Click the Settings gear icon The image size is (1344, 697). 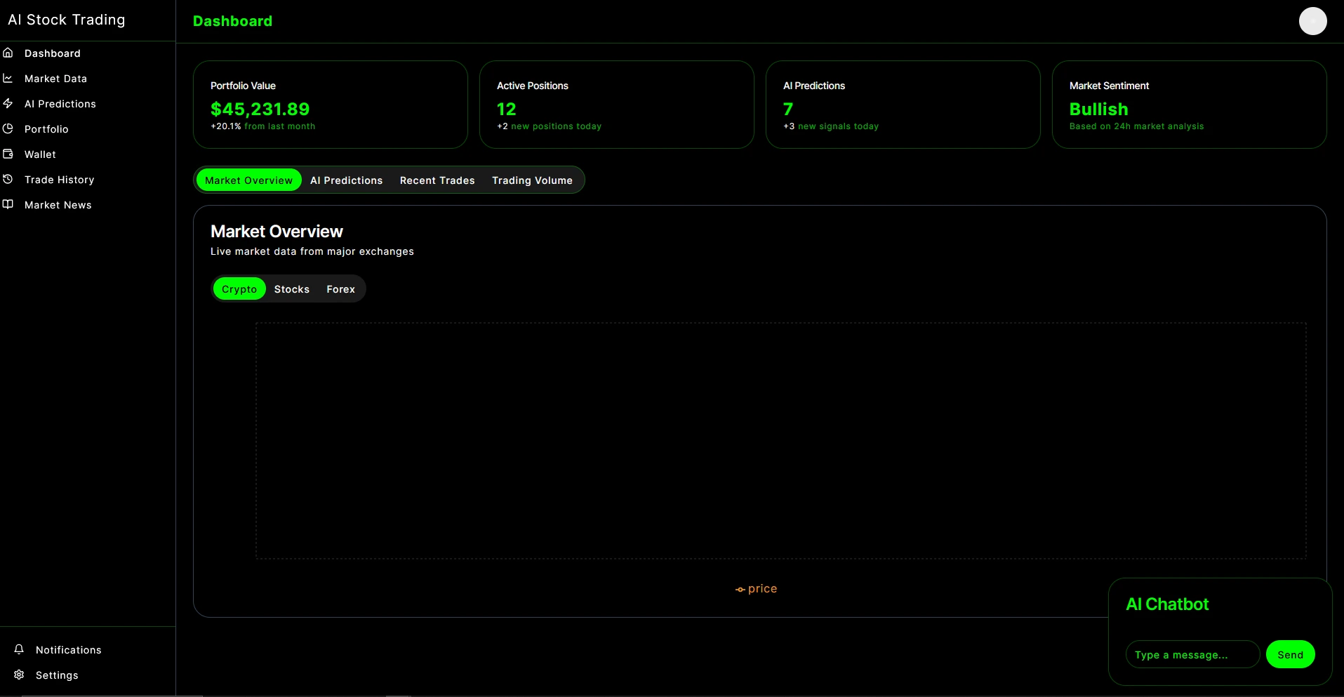[20, 675]
